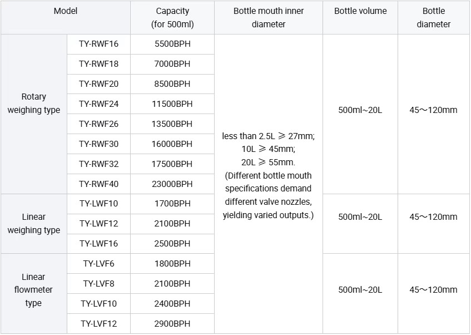Select the Linear flowmeter type cell
Viewport: 471px width, 335px height.
(x=33, y=293)
